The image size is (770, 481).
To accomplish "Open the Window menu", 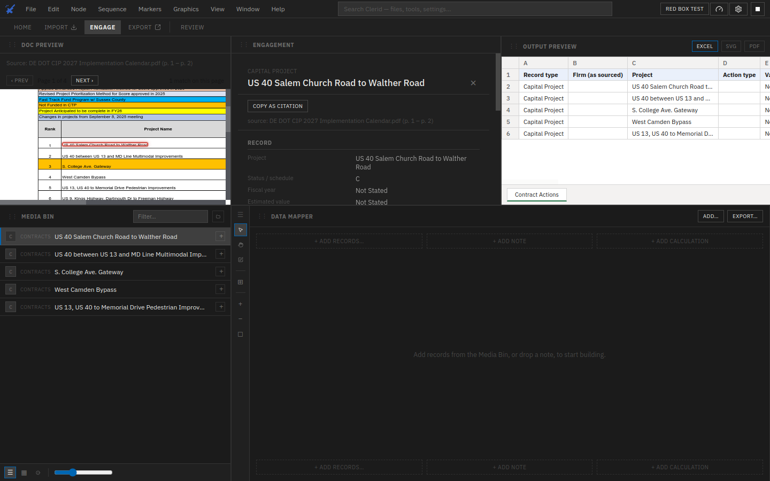I will (x=248, y=9).
